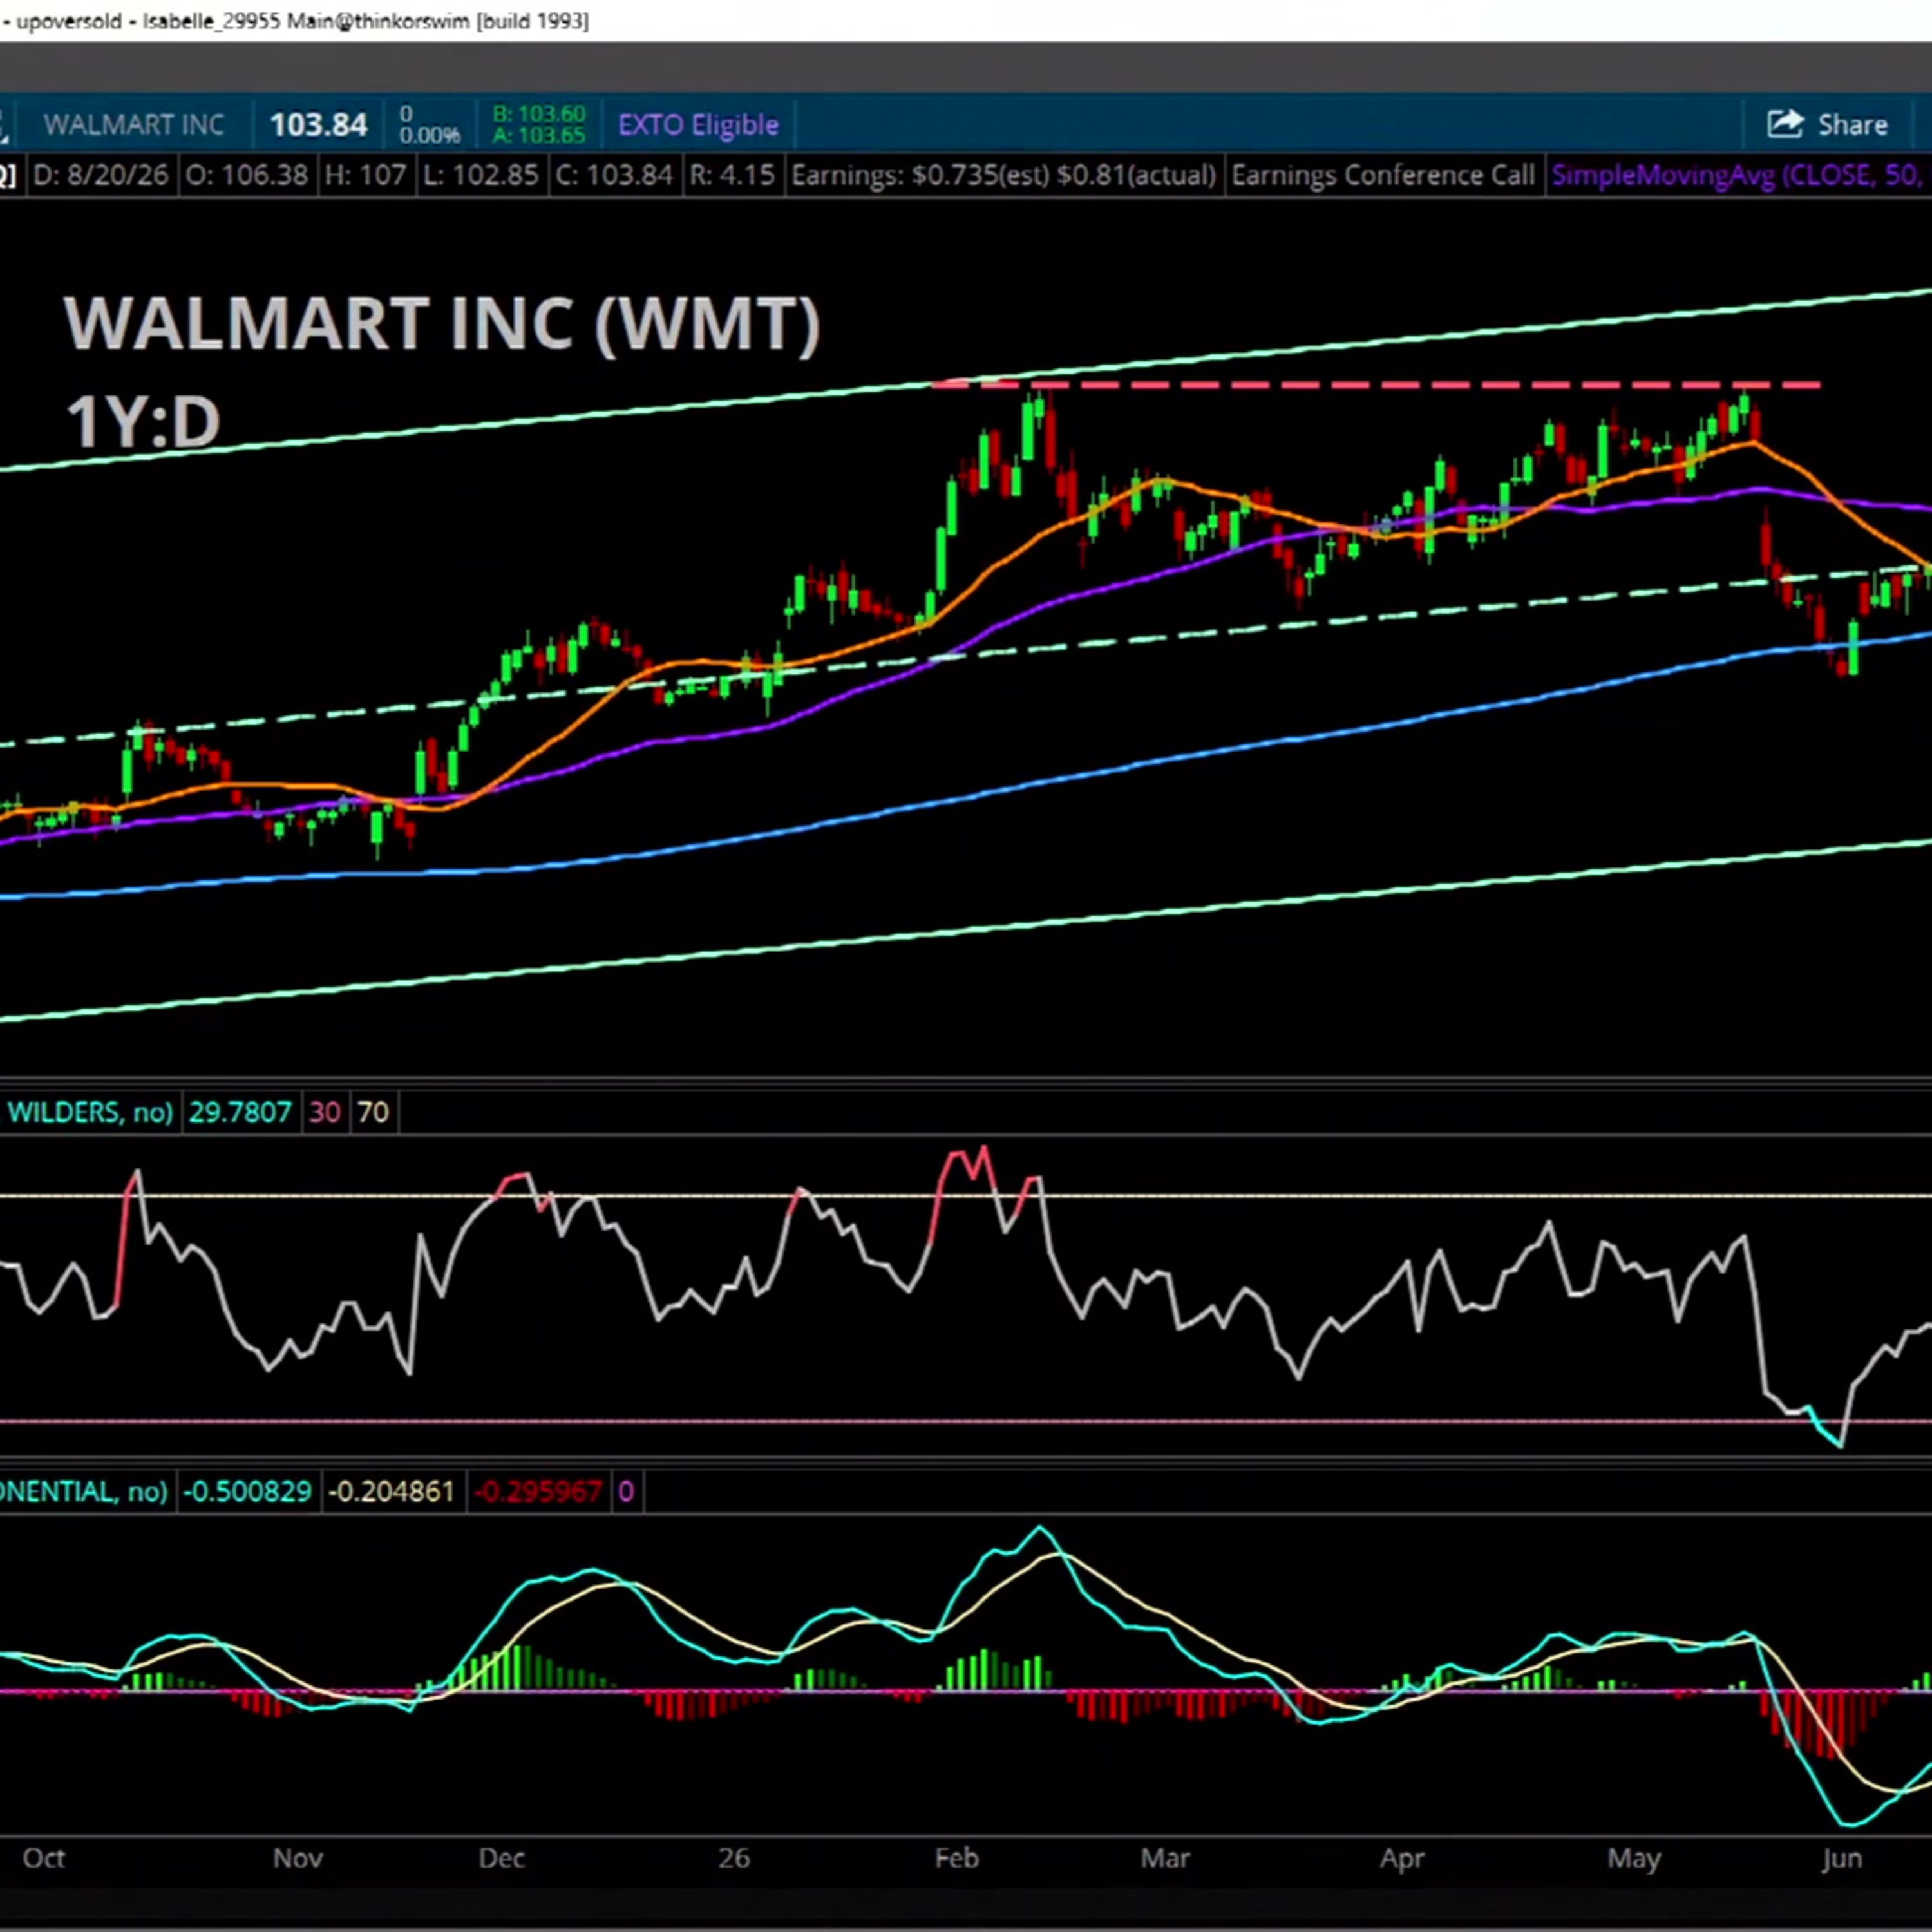Click the Apr label on time axis
Viewport: 1932px width, 1932px height.
[1401, 1858]
